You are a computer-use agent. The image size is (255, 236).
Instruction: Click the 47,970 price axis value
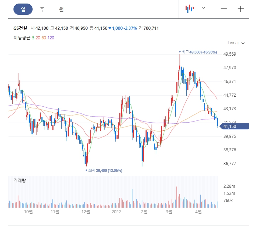(x=229, y=68)
